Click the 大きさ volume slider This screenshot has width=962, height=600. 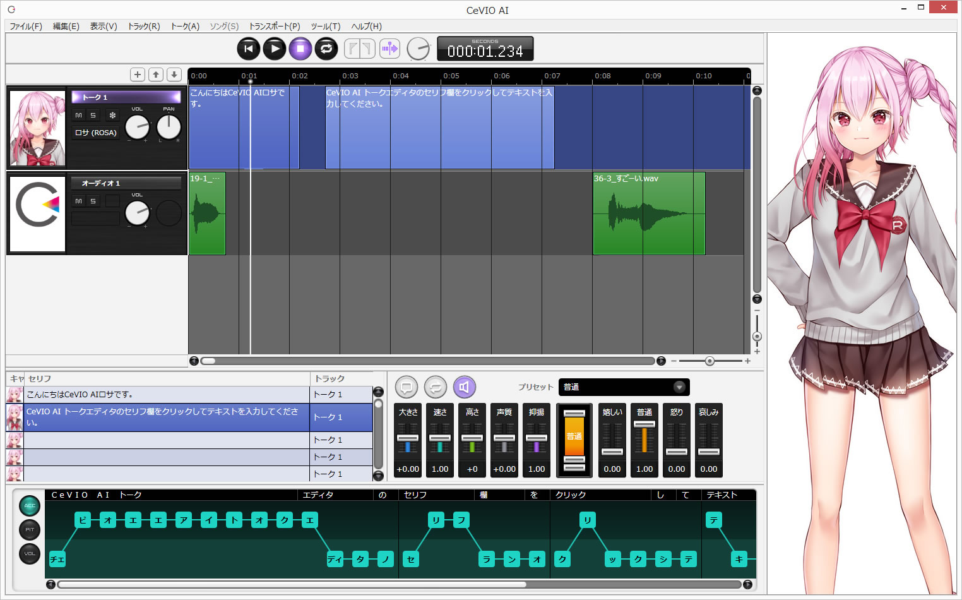408,440
